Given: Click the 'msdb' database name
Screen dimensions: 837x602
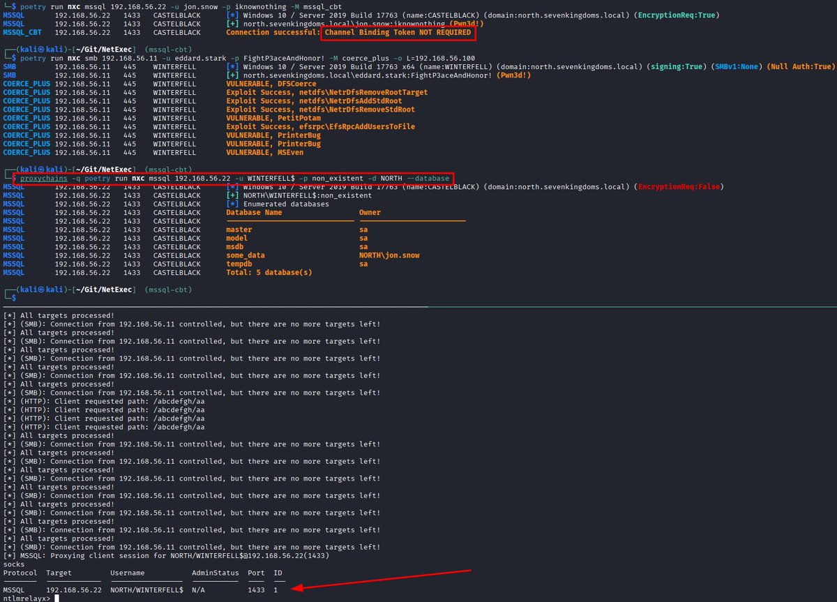Looking at the screenshot, I should 234,246.
